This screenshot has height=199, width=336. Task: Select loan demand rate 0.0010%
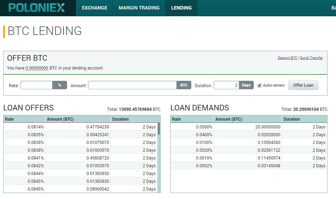click(204, 158)
